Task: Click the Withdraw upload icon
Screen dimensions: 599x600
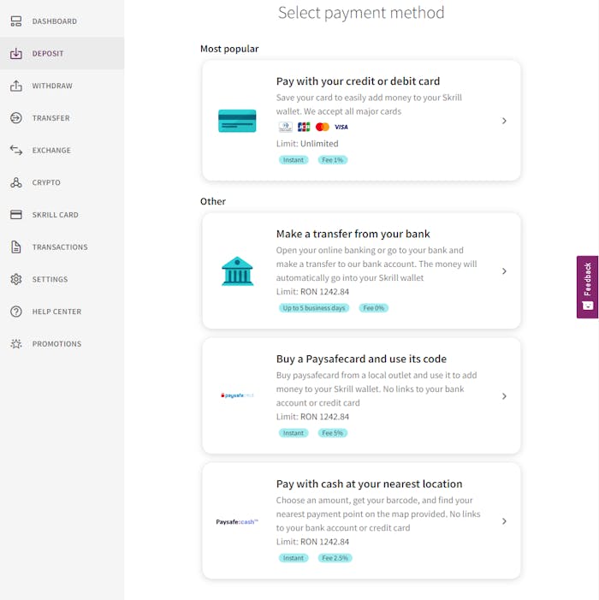Action: [16, 86]
